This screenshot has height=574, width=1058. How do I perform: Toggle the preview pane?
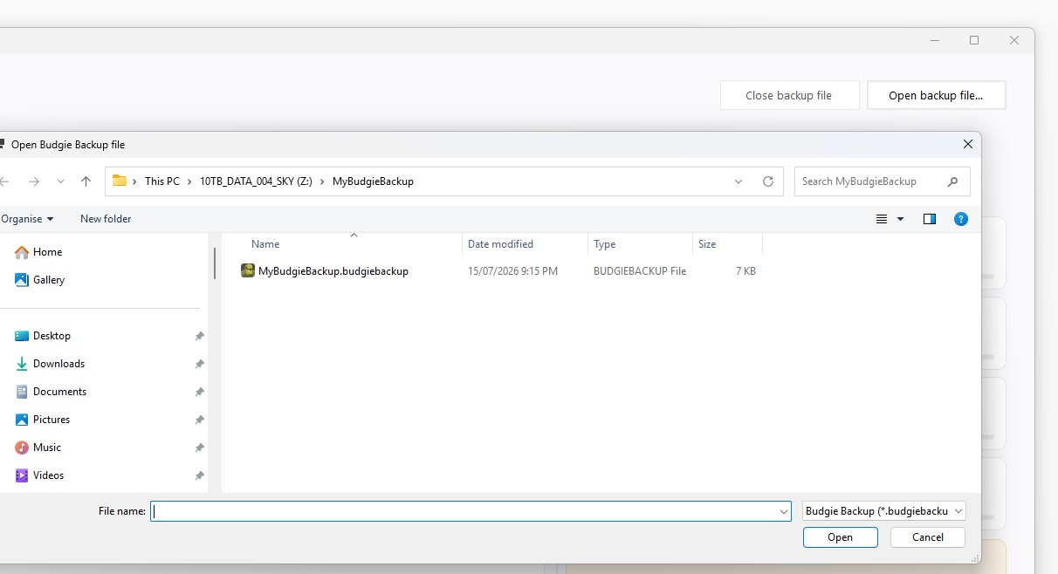(930, 219)
